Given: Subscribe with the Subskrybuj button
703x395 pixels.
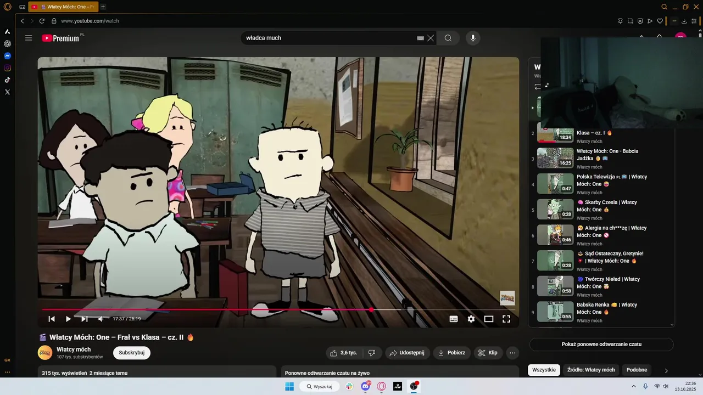Looking at the screenshot, I should [132, 353].
